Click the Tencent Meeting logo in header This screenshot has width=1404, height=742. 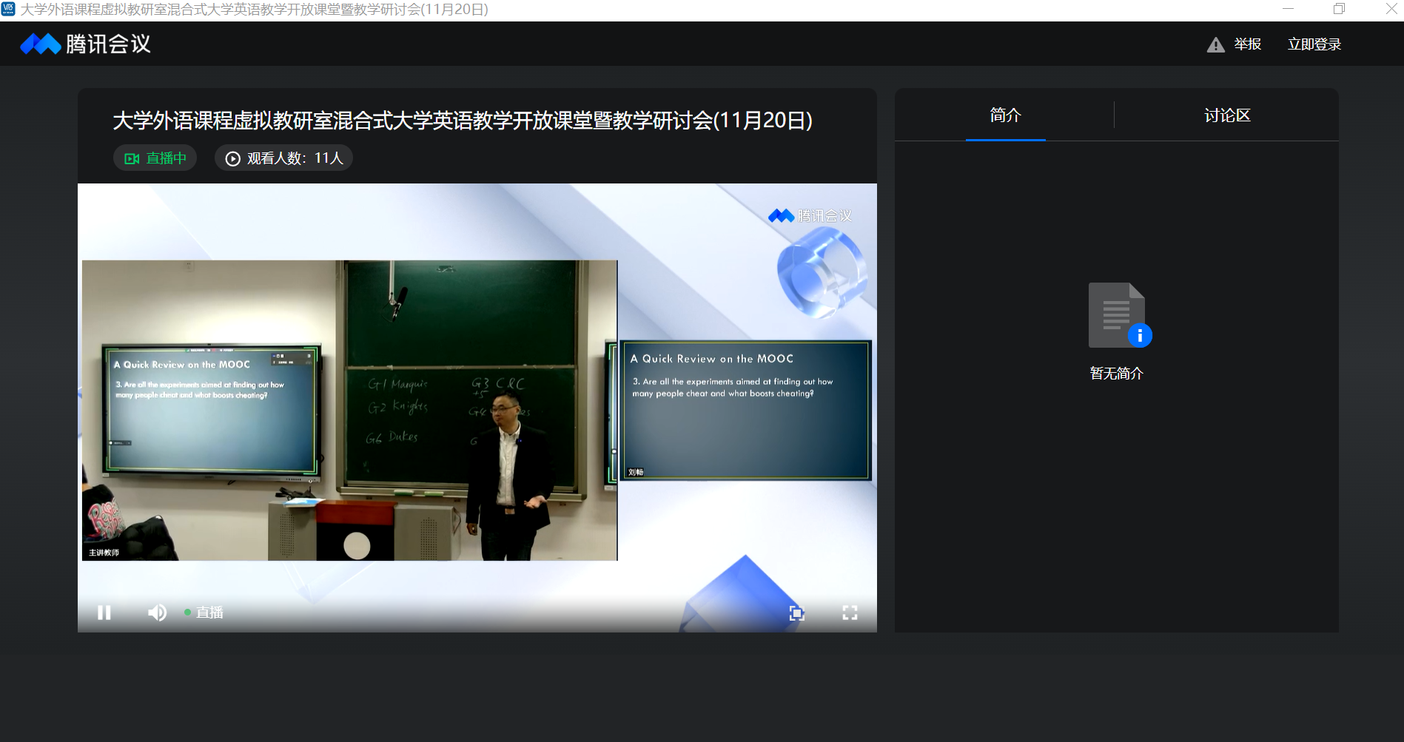click(x=85, y=44)
